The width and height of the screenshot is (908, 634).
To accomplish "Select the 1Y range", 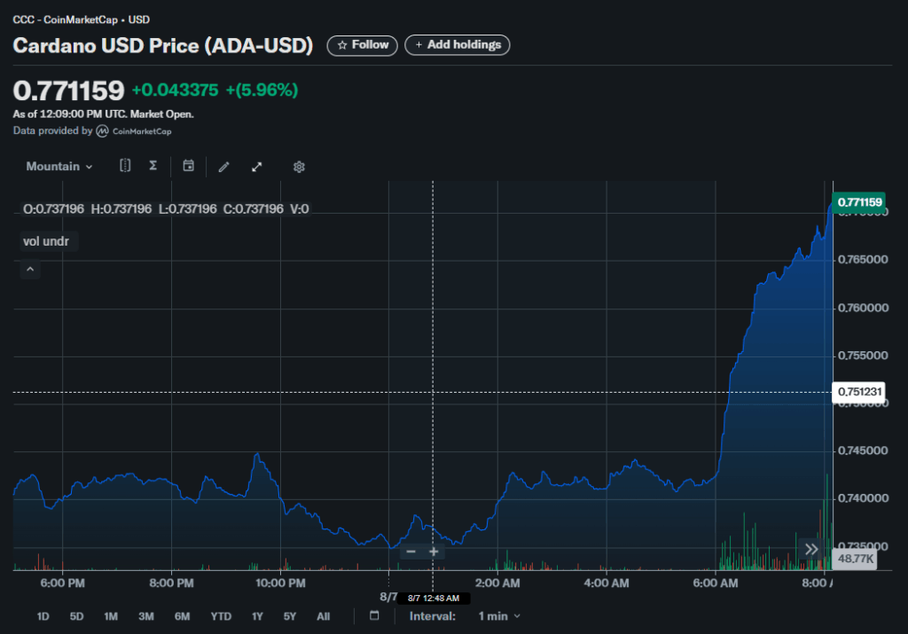I will (257, 616).
